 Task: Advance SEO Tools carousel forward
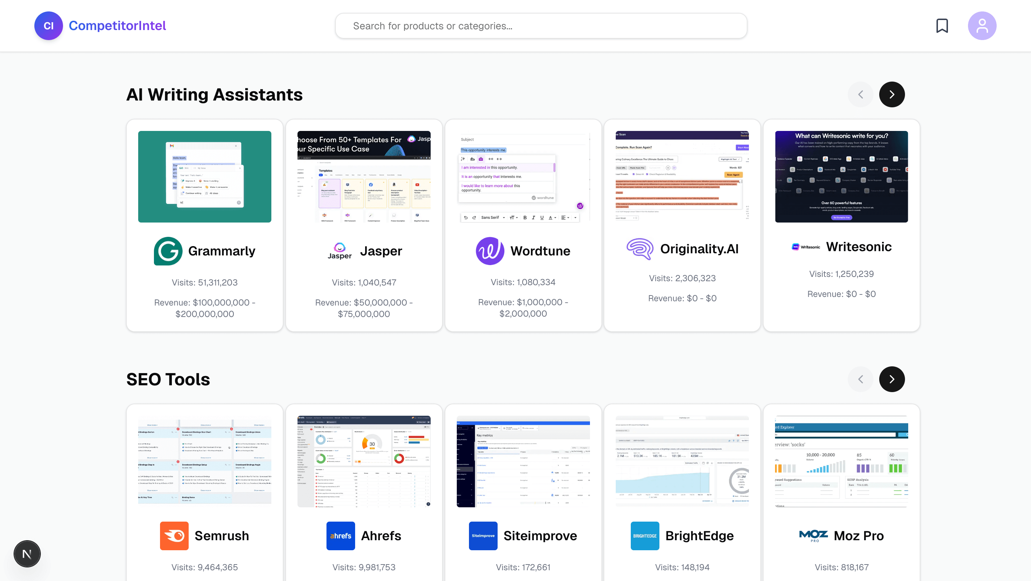pyautogui.click(x=892, y=379)
